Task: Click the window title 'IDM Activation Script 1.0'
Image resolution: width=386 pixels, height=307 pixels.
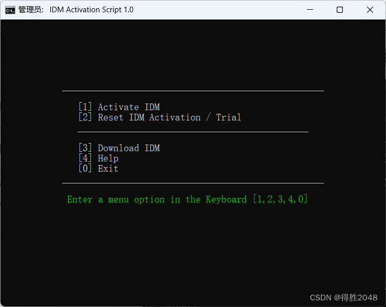Action: click(91, 10)
